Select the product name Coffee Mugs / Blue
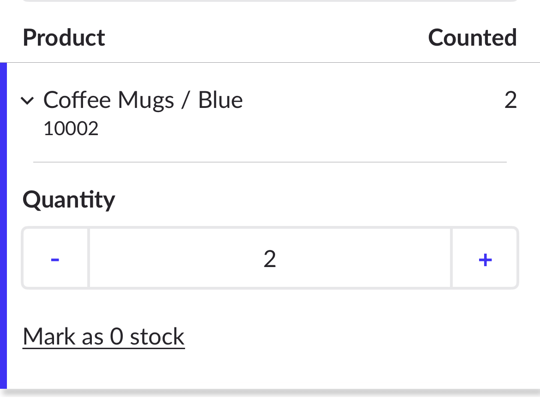Screen dimensions: 540x410 pyautogui.click(x=143, y=100)
